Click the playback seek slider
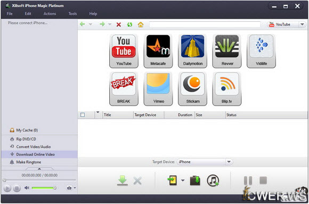 click(x=39, y=180)
